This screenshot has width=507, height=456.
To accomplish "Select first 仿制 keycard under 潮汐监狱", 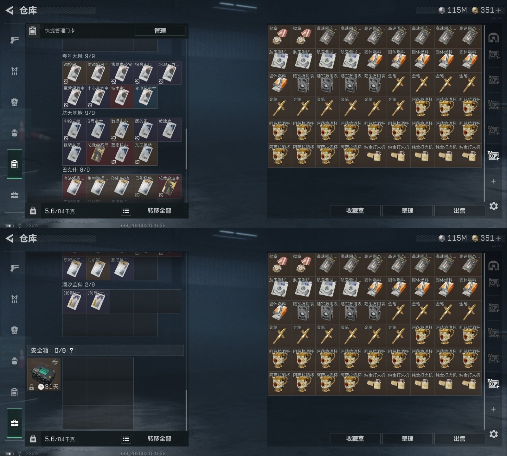I will [74, 301].
